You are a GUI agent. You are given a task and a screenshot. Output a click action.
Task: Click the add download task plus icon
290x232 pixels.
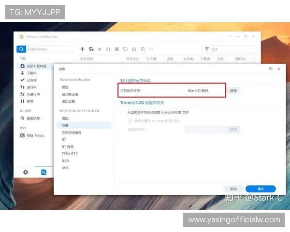(x=82, y=49)
